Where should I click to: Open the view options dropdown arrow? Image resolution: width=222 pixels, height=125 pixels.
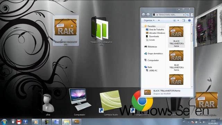tap(178, 20)
